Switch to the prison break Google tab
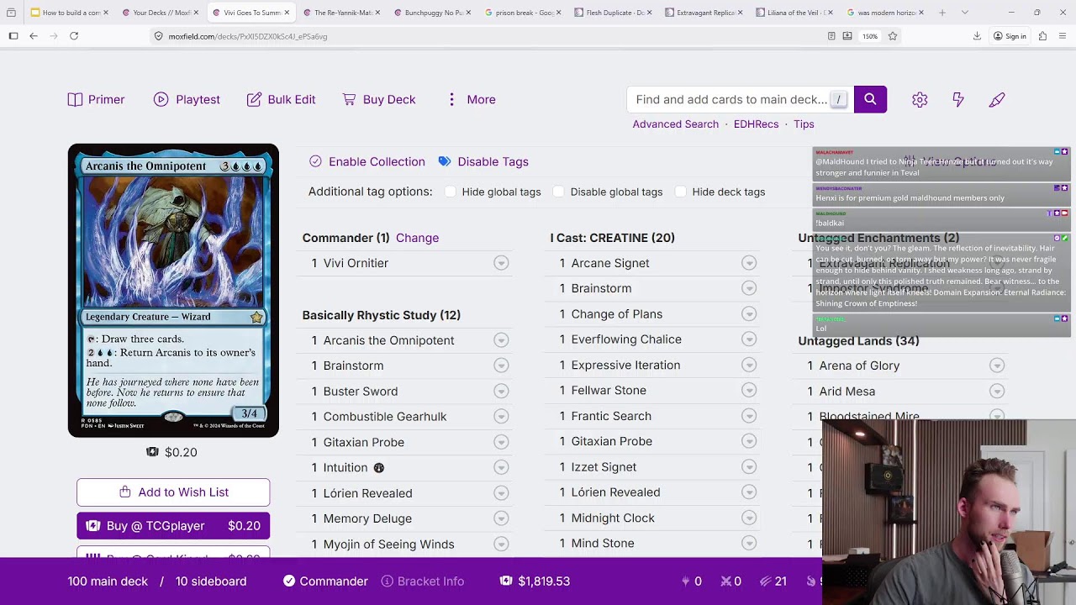Screen dimensions: 1076x605 tap(523, 13)
